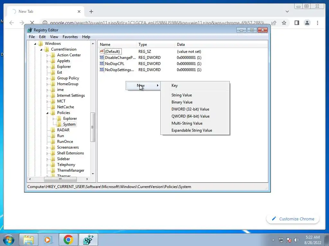
Task: Close the New Tab tab
Action: 79,12
